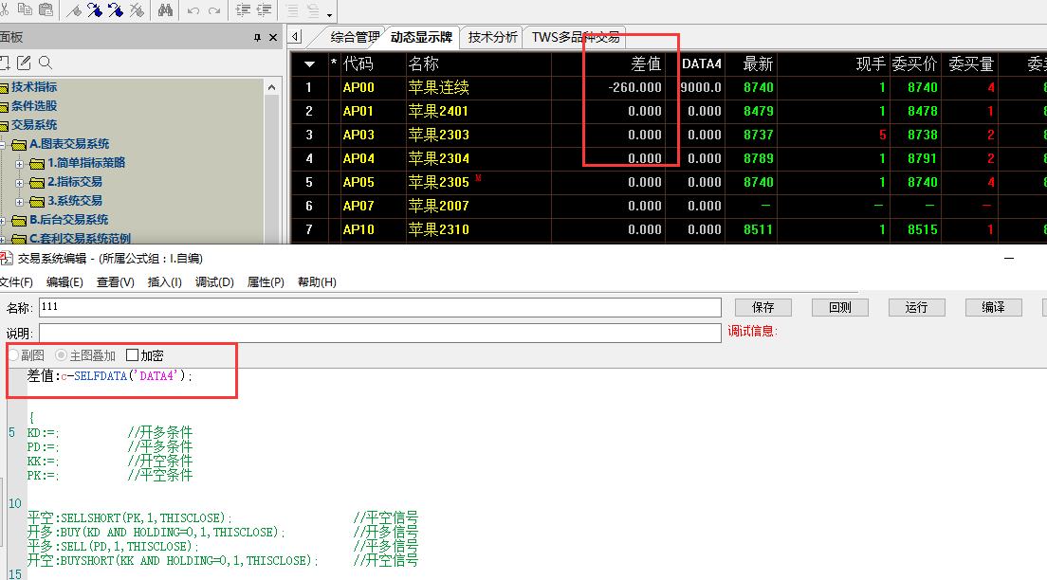The width and height of the screenshot is (1047, 580).
Task: Click the Paste clipboard icon
Action: tap(46, 9)
